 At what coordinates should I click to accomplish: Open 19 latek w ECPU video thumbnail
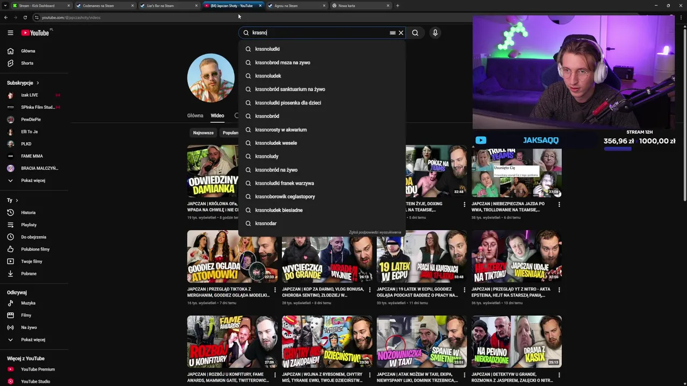422,257
